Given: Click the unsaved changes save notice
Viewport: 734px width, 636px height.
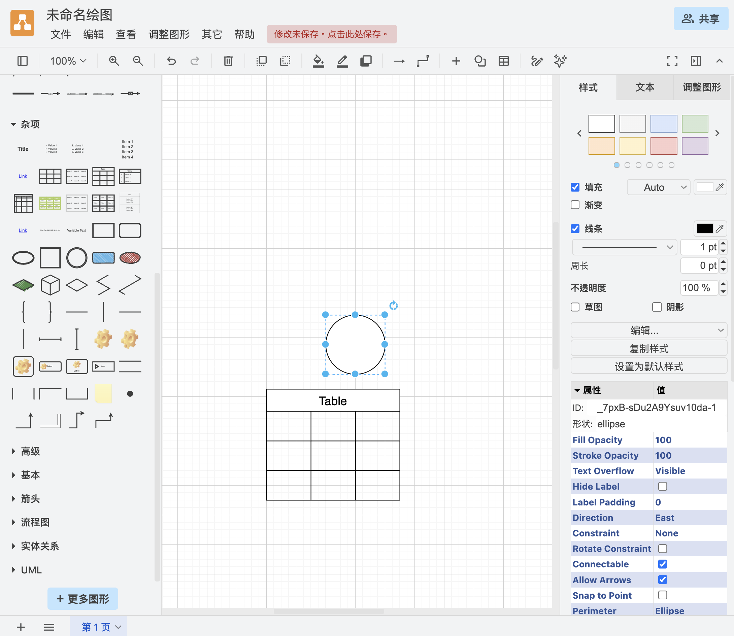Looking at the screenshot, I should (x=331, y=34).
